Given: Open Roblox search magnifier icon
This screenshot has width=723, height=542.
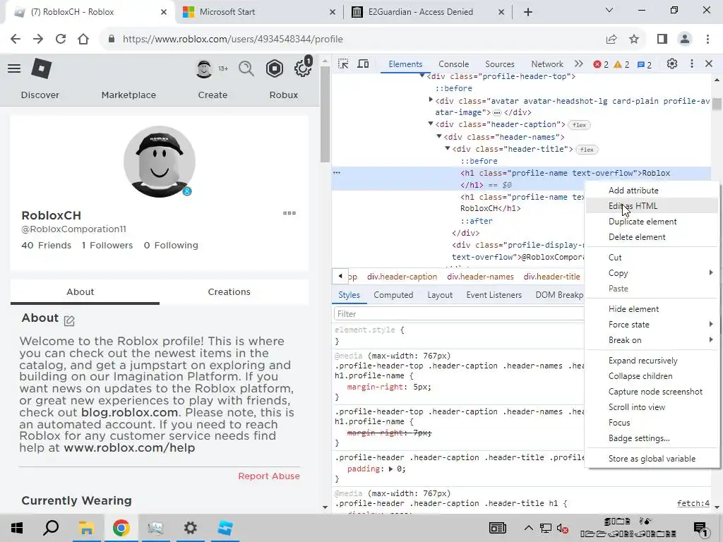Looking at the screenshot, I should coord(246,69).
